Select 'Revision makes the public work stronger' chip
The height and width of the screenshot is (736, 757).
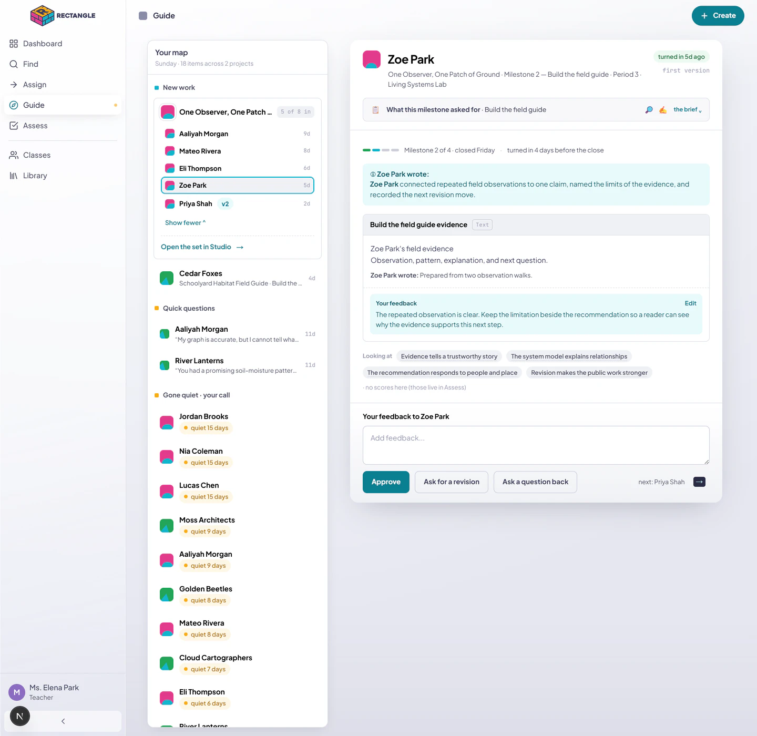point(589,373)
